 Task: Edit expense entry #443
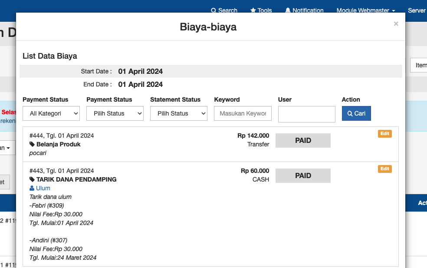384,169
